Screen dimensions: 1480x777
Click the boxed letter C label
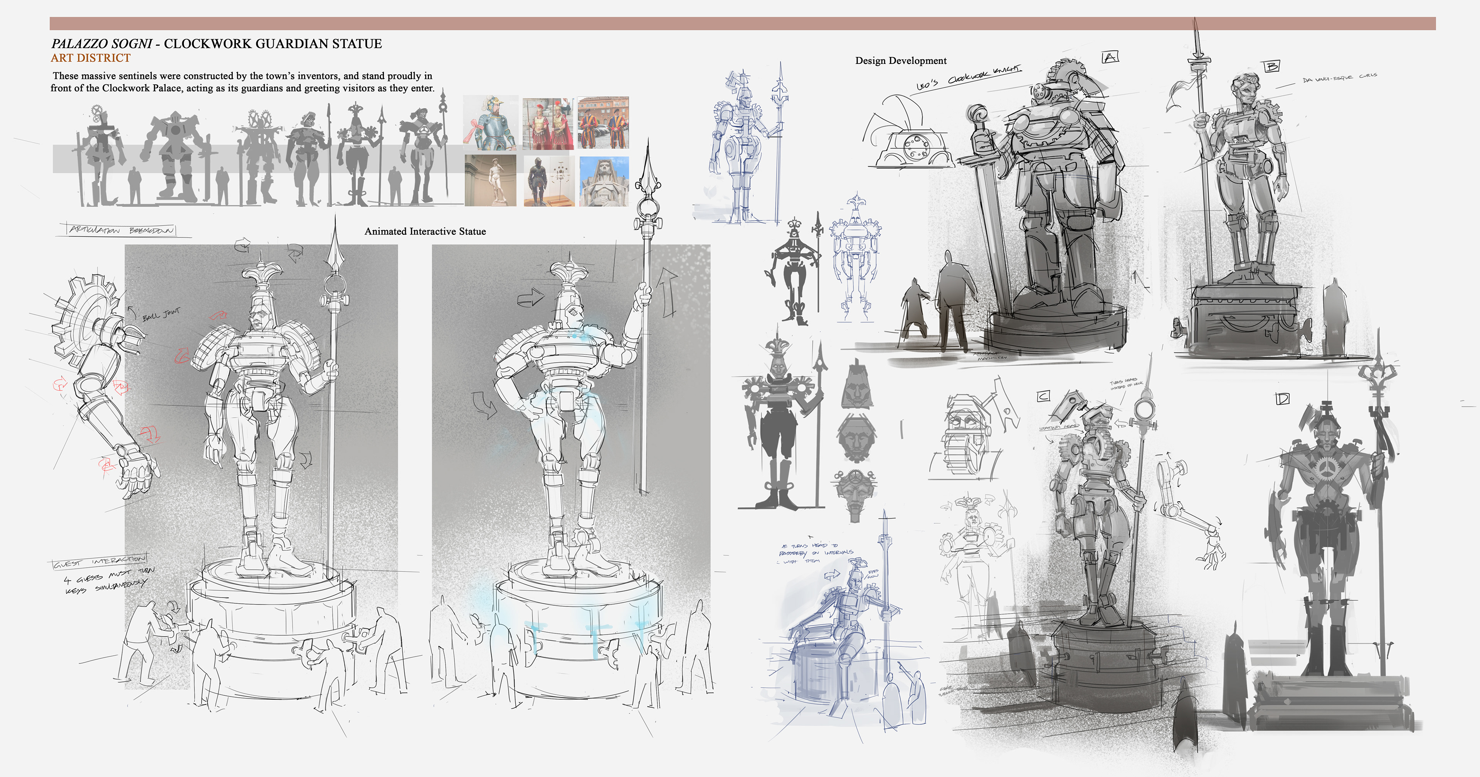click(x=1043, y=396)
